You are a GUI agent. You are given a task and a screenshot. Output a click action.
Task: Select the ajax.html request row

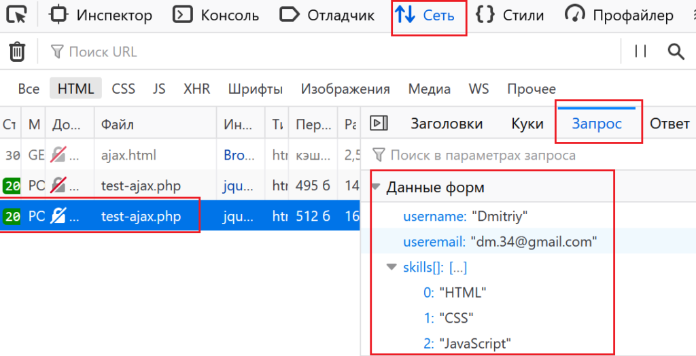click(128, 155)
